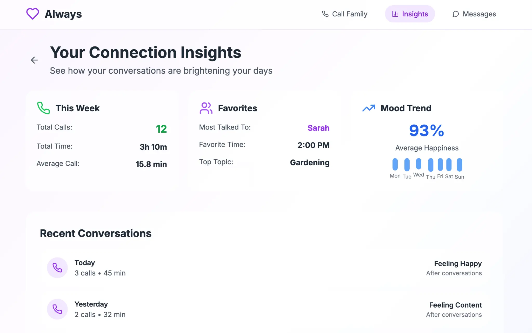
Task: Click the Favorites card title
Action: tap(237, 108)
